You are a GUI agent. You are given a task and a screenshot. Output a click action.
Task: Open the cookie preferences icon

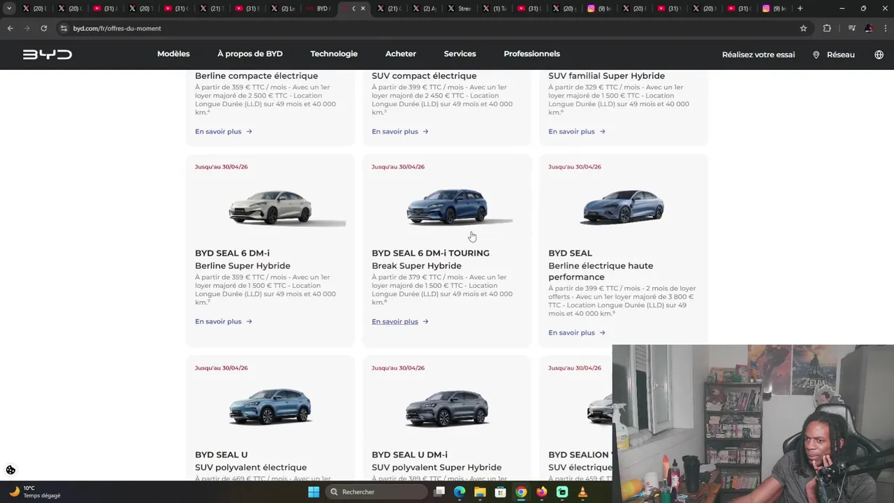coord(10,470)
